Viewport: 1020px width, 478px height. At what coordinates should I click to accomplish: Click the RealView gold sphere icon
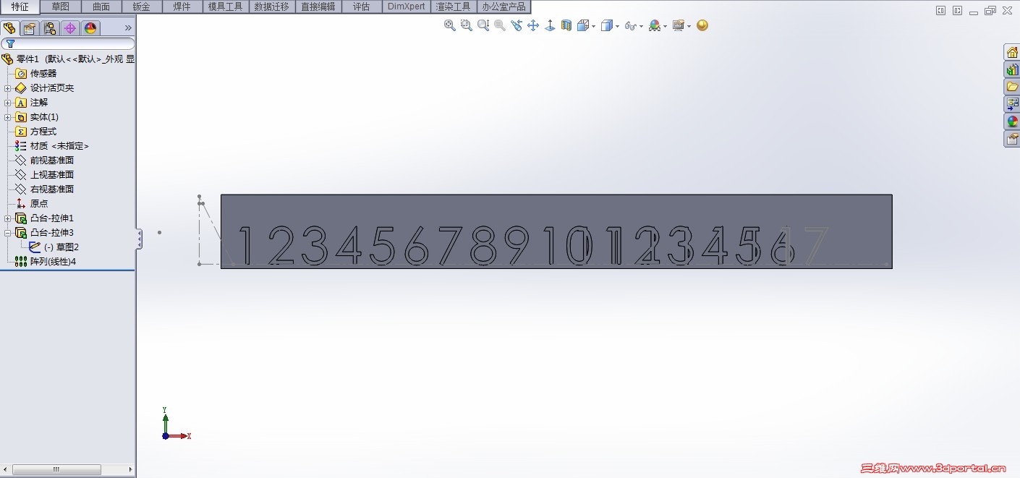[x=702, y=25]
